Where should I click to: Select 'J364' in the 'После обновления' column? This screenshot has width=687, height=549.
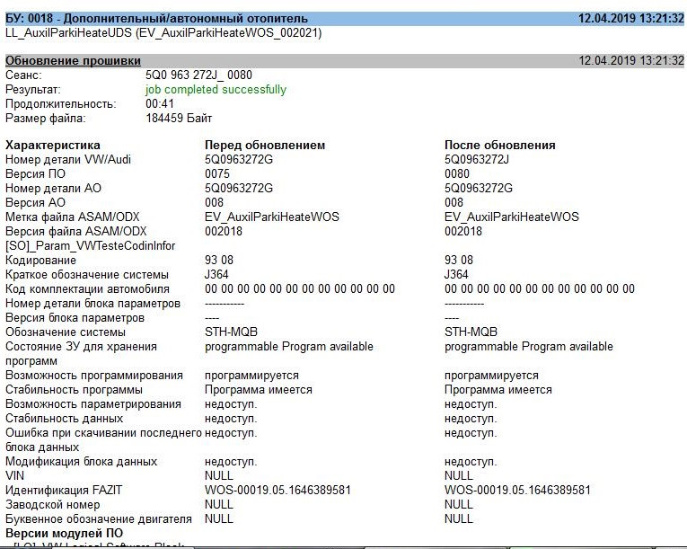(x=456, y=275)
